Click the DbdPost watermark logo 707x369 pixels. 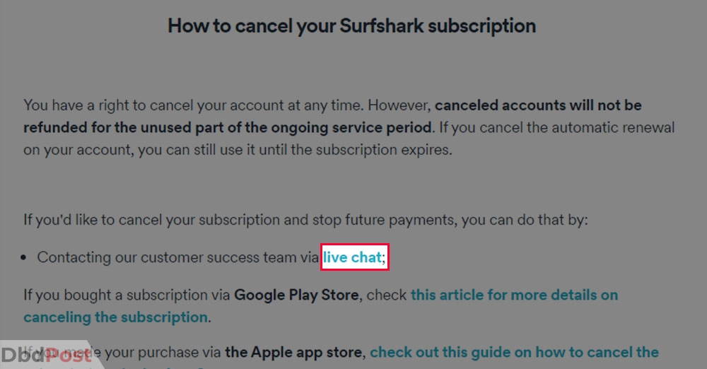(x=47, y=355)
